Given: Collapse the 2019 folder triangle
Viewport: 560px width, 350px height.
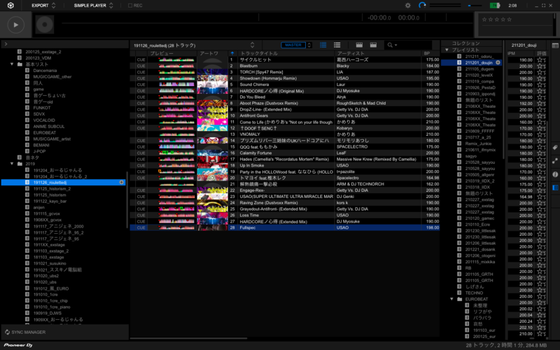Looking at the screenshot, I should (x=12, y=164).
